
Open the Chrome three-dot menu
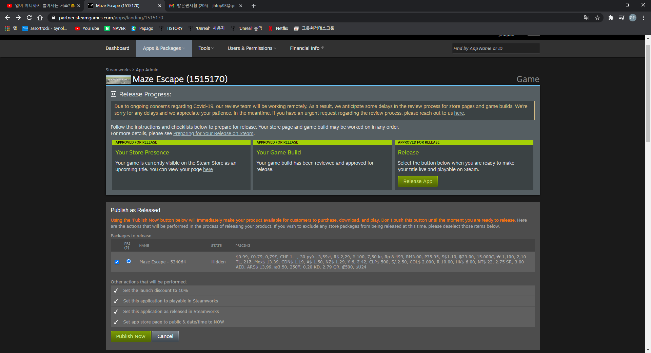coord(644,18)
